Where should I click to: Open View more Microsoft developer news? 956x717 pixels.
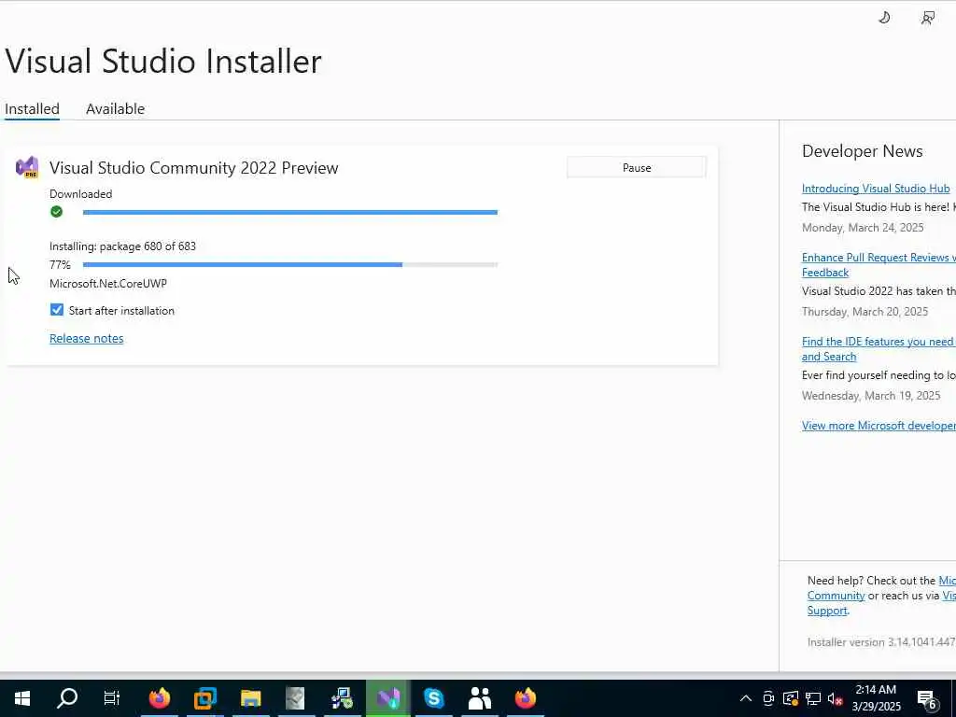pyautogui.click(x=879, y=426)
